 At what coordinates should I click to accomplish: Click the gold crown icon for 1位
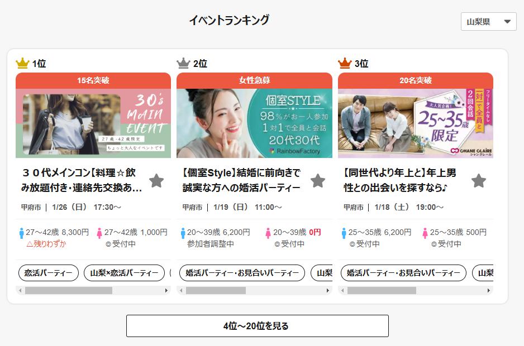point(22,63)
